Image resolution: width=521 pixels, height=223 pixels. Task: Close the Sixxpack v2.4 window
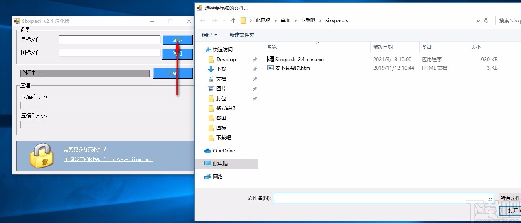tap(189, 21)
